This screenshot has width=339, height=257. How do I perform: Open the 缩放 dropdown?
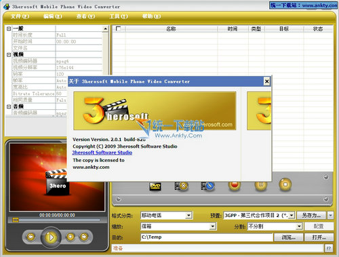coord(212,226)
